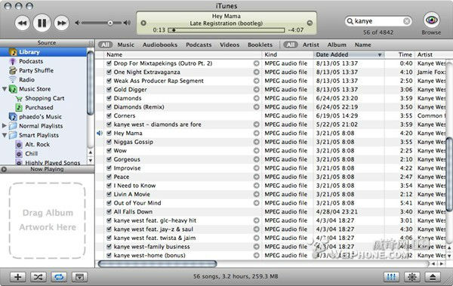
Task: Toggle the repeat playback button
Action: coord(59,277)
